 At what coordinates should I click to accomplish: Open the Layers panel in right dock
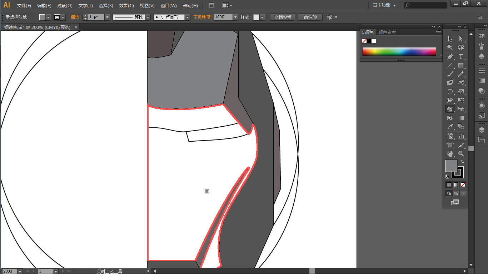pos(482,130)
